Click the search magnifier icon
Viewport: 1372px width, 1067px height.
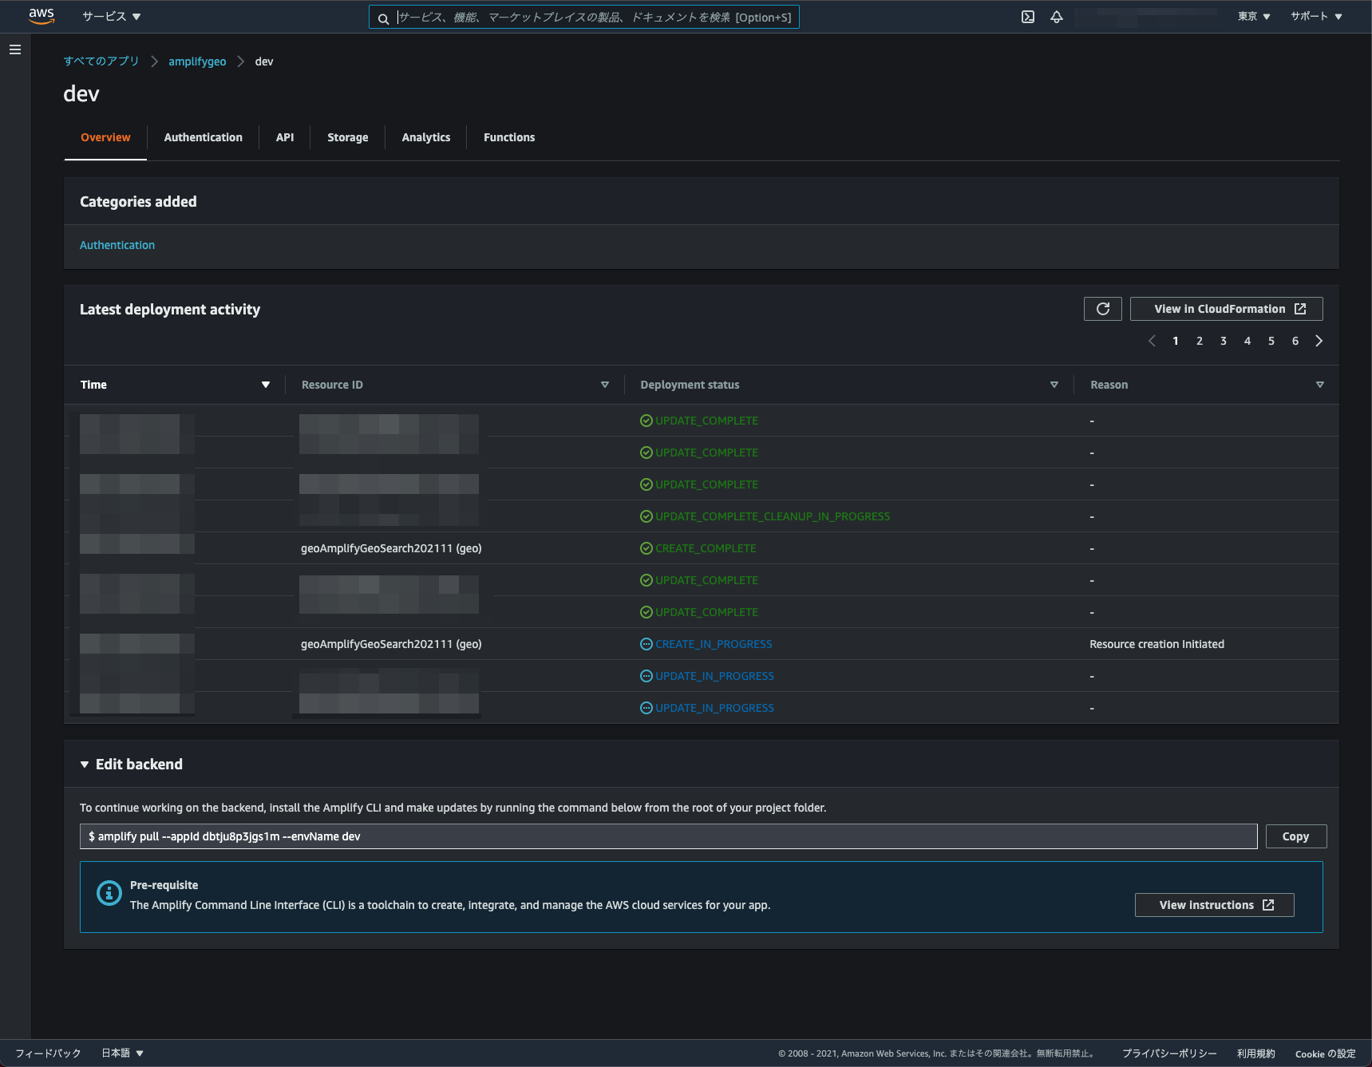coord(383,18)
